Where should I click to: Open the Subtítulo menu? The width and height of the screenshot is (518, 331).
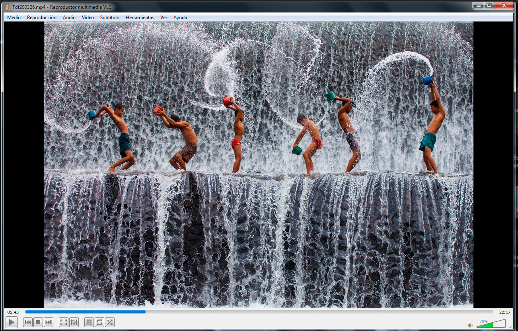click(x=110, y=17)
